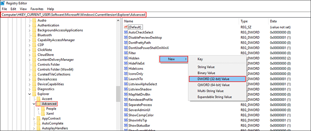Click the MapNetDrvBtn value icon
Screen dimensions: 311x131
126,94
